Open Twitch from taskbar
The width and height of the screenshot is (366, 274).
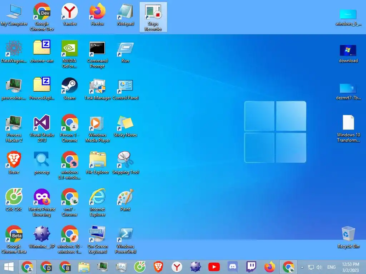point(251,267)
